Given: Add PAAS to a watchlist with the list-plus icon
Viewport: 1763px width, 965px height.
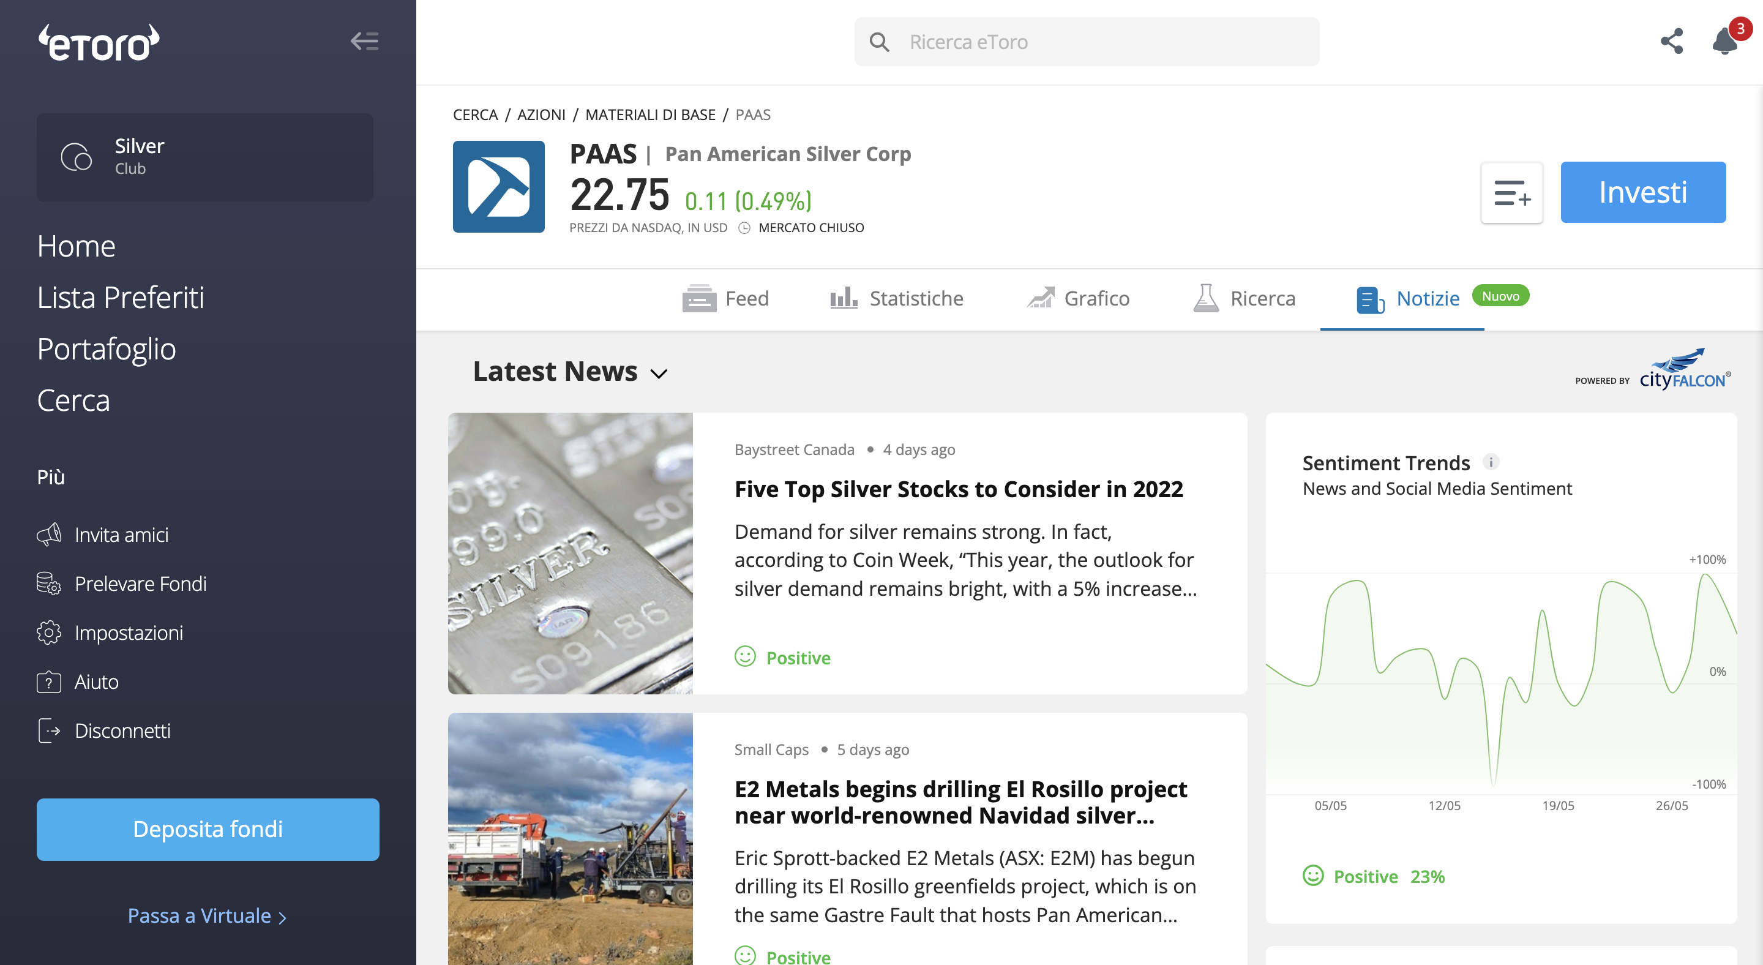Looking at the screenshot, I should tap(1511, 193).
